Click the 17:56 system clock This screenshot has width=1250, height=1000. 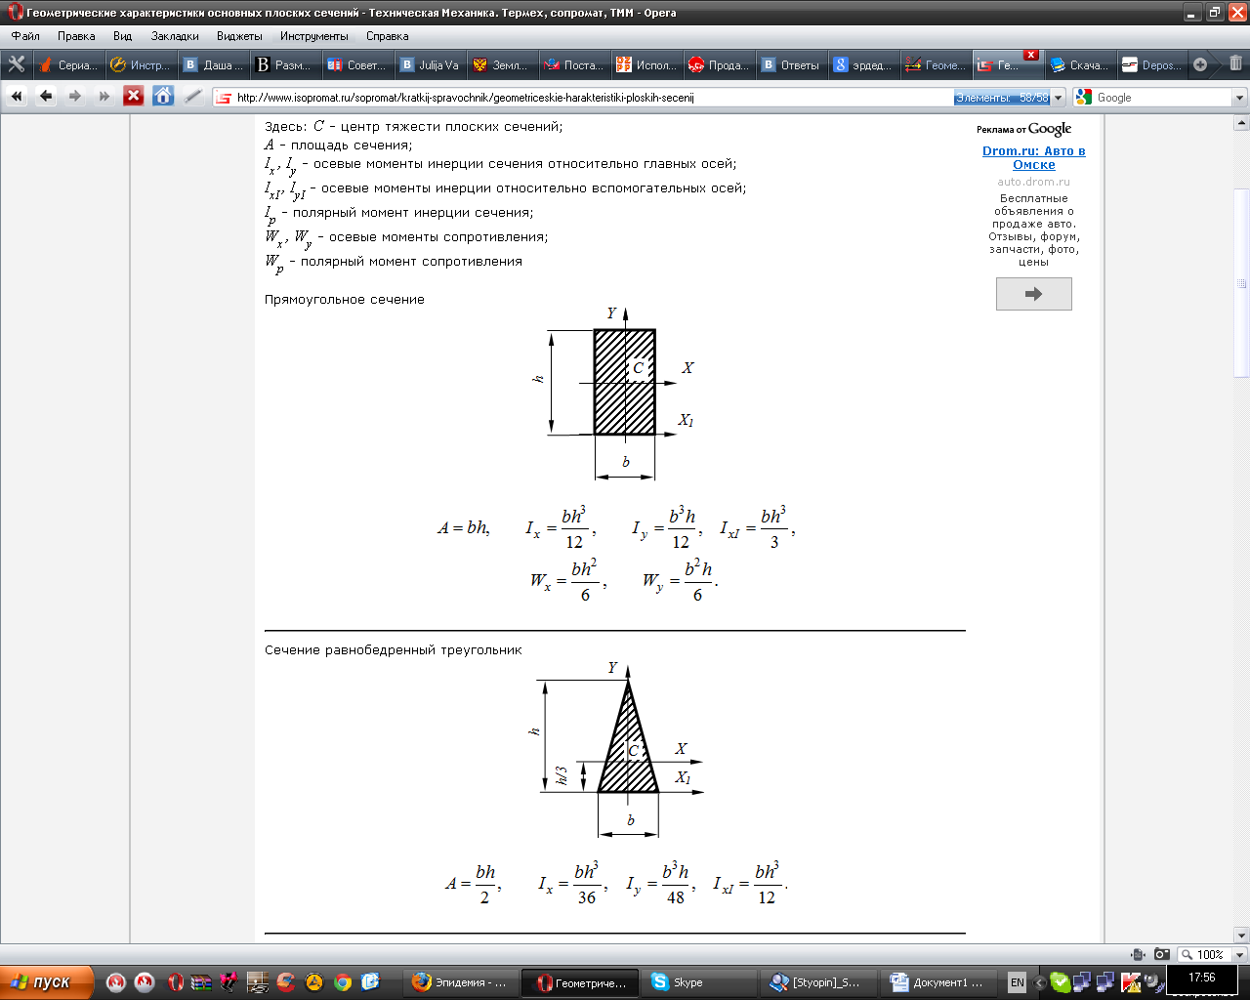click(x=1202, y=978)
